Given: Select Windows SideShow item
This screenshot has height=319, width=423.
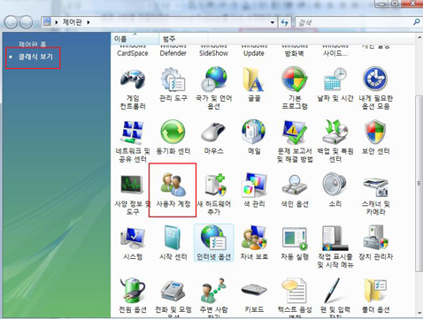Looking at the screenshot, I should click(x=213, y=51).
